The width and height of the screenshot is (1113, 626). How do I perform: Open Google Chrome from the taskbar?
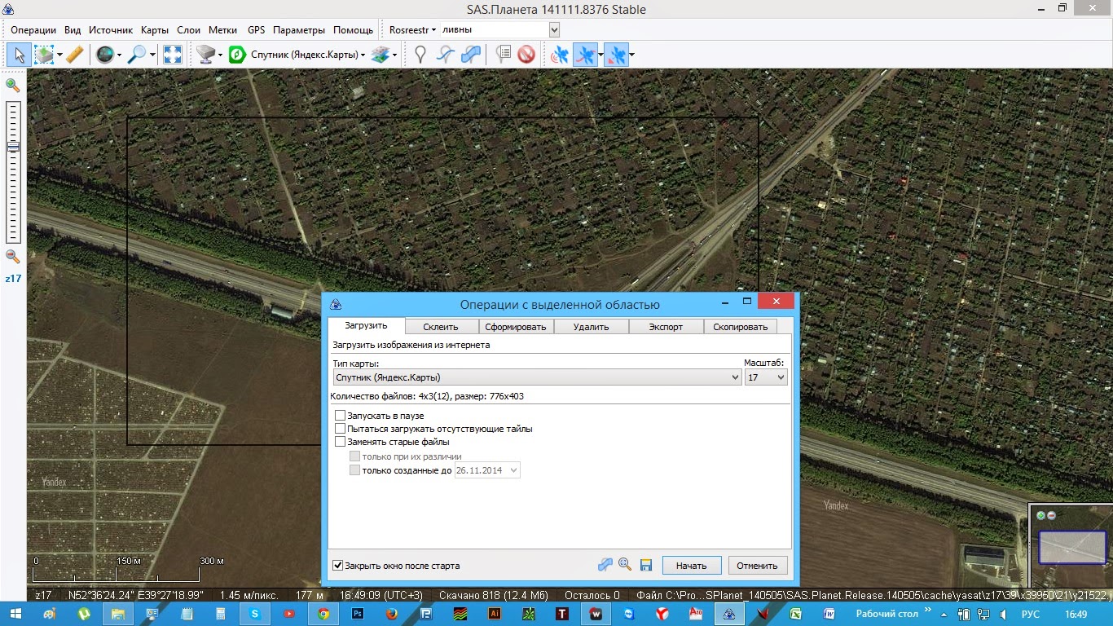coord(323,613)
